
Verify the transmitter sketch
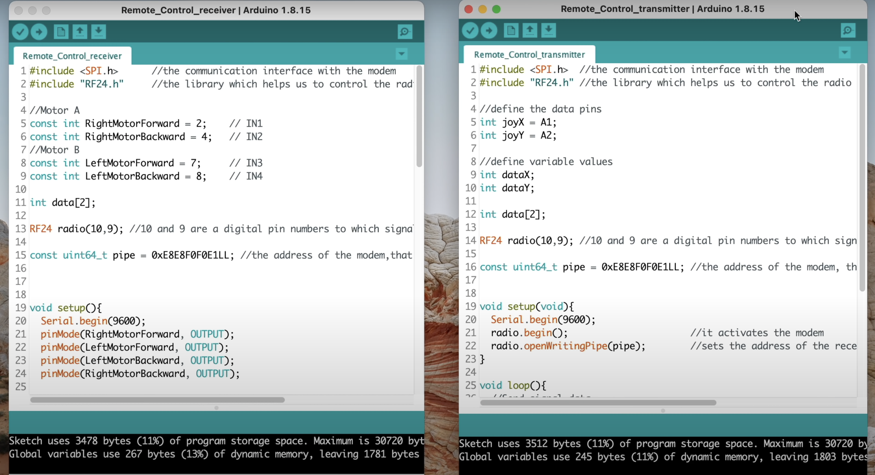(x=470, y=31)
